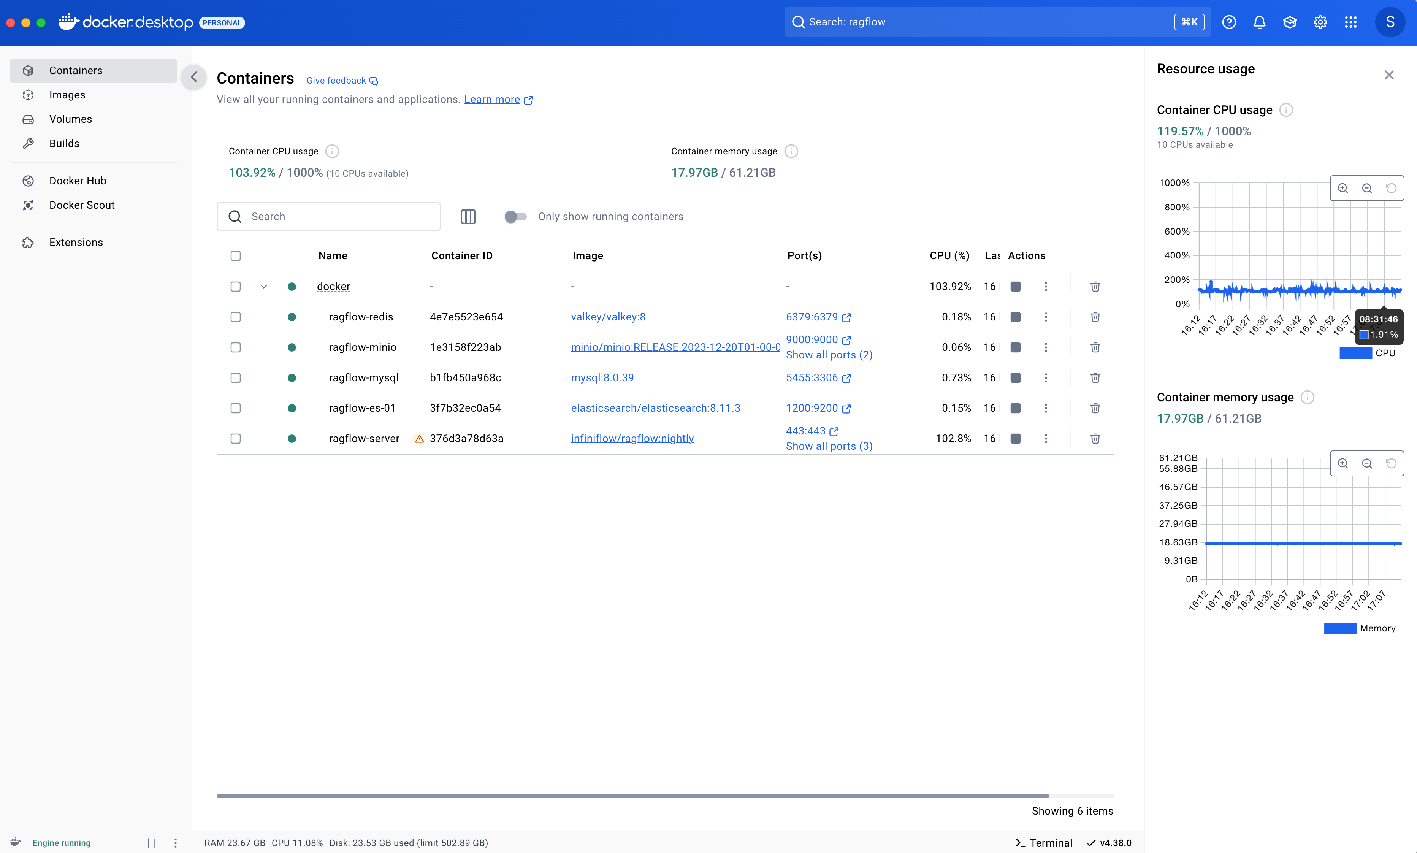The height and width of the screenshot is (853, 1417).
Task: Toggle Only show running containers switch
Action: (515, 216)
